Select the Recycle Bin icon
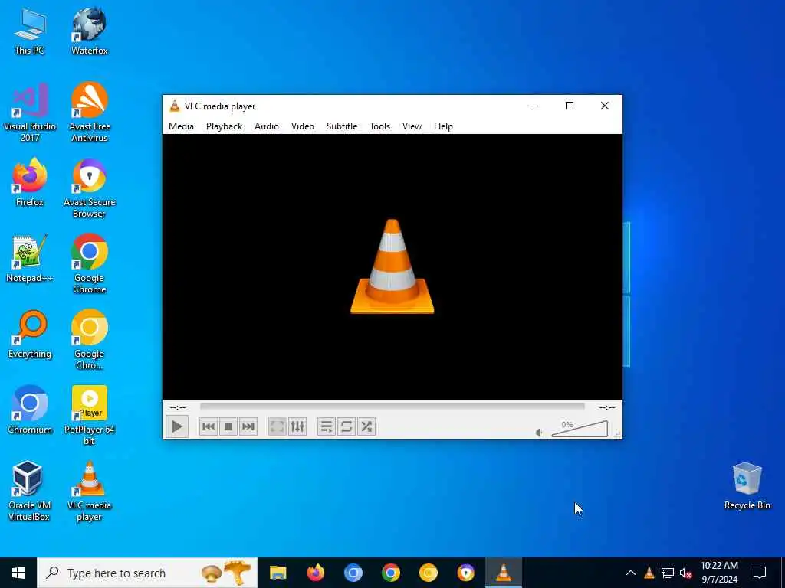Image resolution: width=785 pixels, height=588 pixels. coord(747,486)
